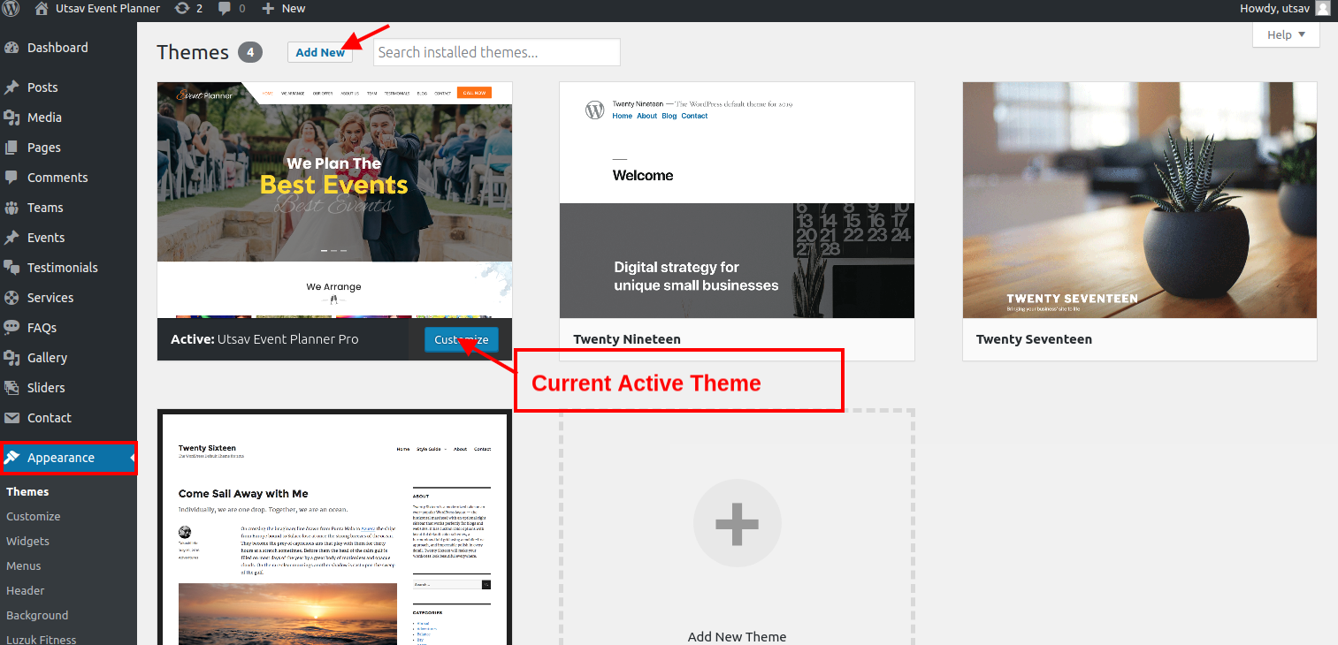Click Howdy, utsav account link
Viewport: 1338px width, 645px height.
pyautogui.click(x=1275, y=8)
